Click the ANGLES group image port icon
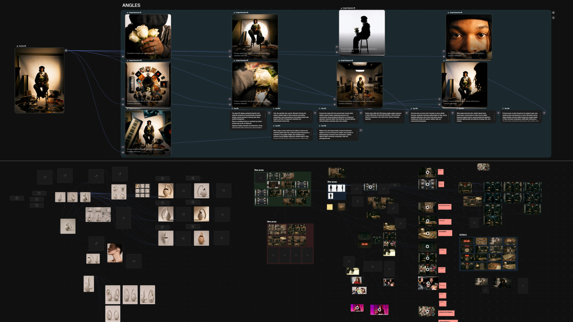The width and height of the screenshot is (573, 322). point(553,13)
